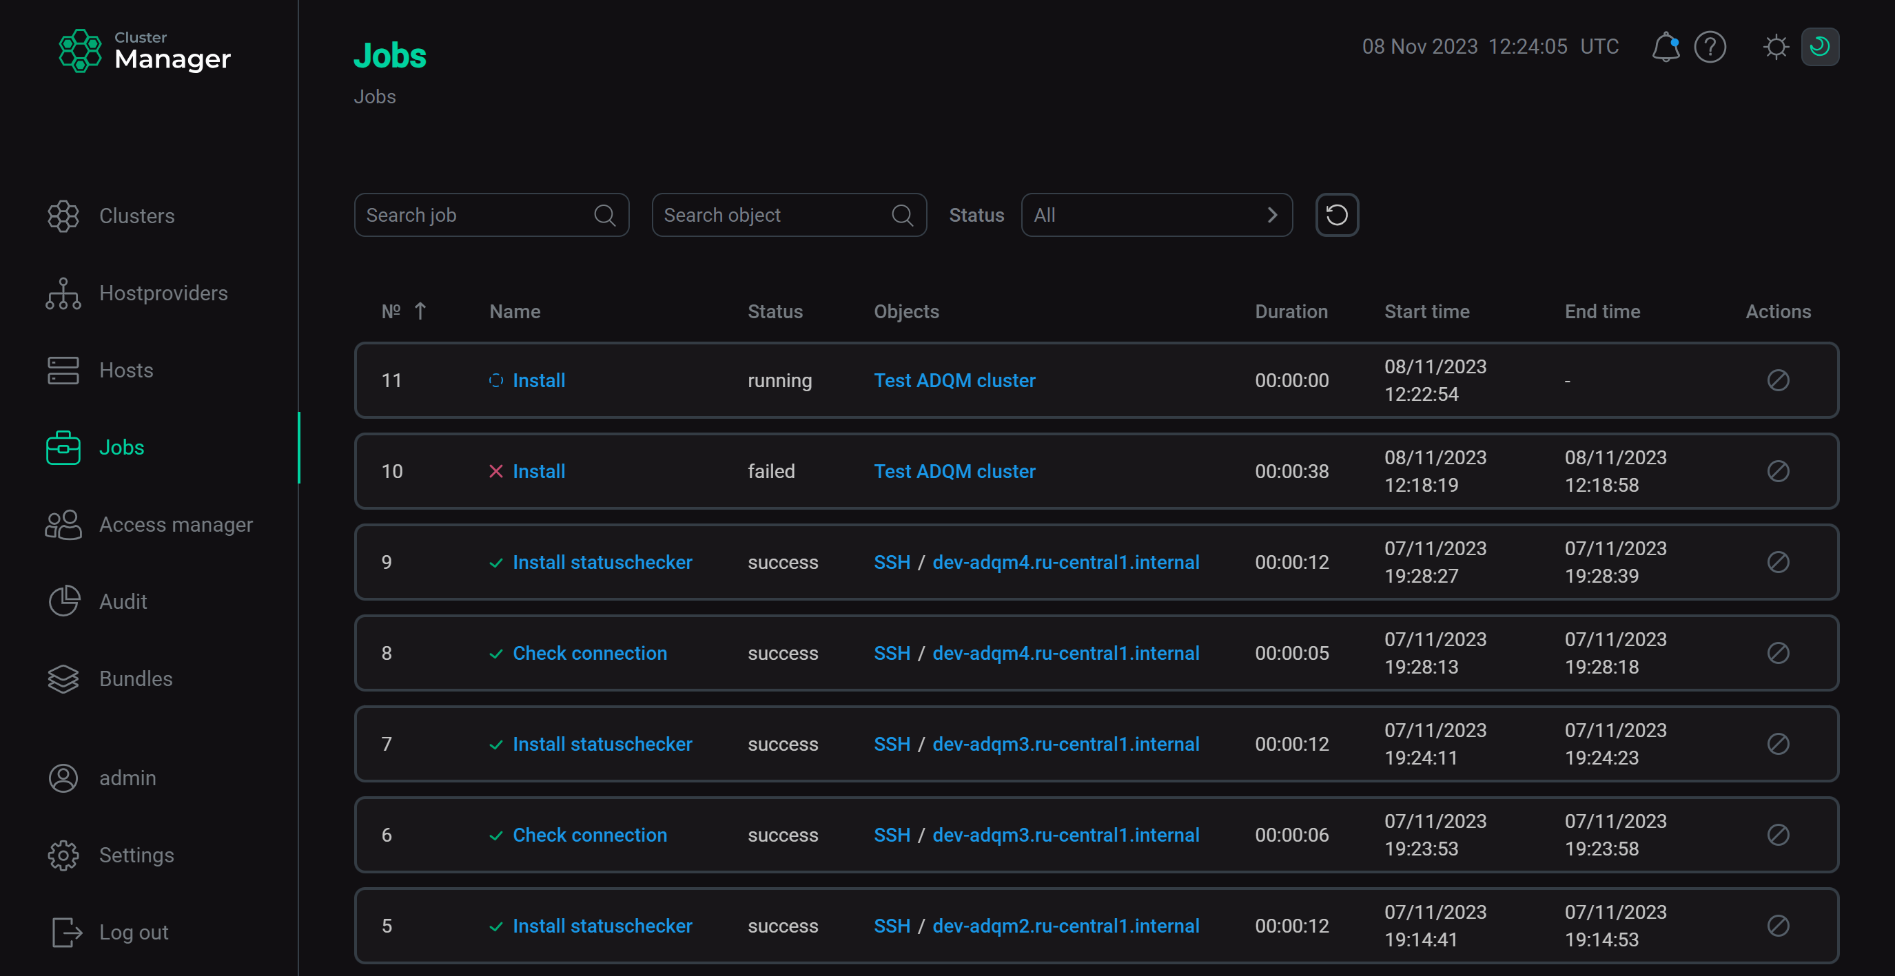Screen dimensions: 1895x976
Task: Open job 7 Install statuschecker link
Action: coord(602,744)
